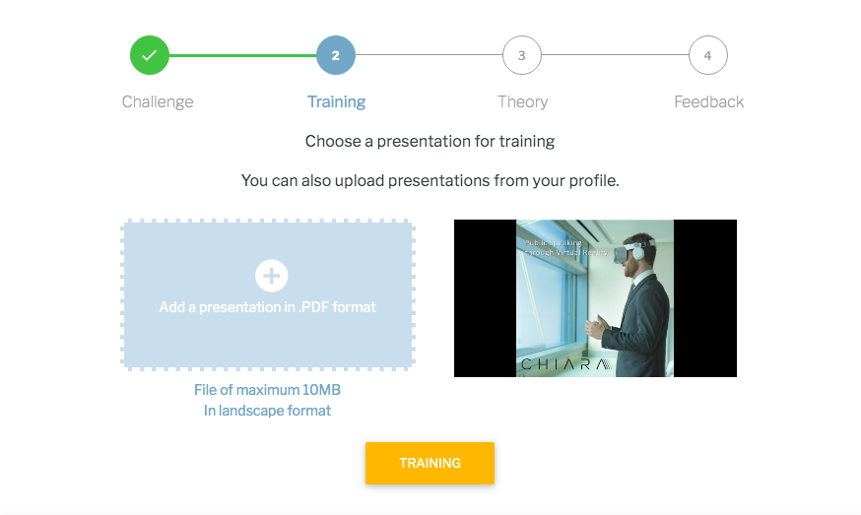The image size is (861, 515).
Task: Click the plus icon to add presentation
Action: point(271,276)
